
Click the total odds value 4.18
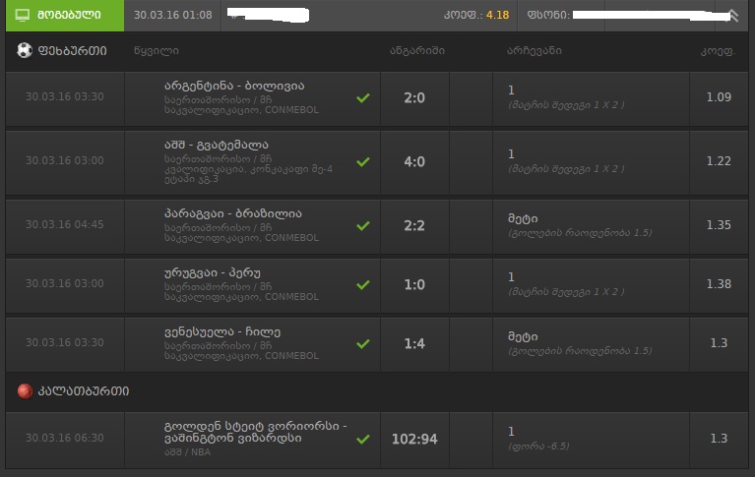[x=497, y=15]
